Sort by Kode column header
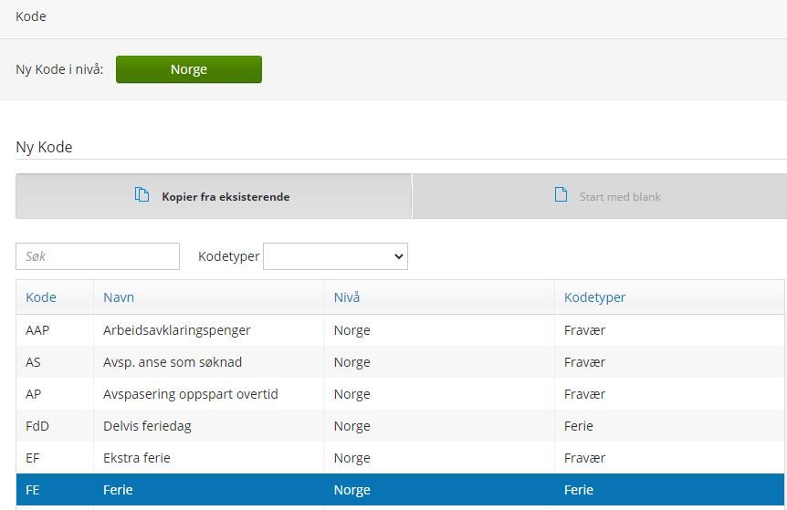Image resolution: width=787 pixels, height=510 pixels. pos(41,297)
